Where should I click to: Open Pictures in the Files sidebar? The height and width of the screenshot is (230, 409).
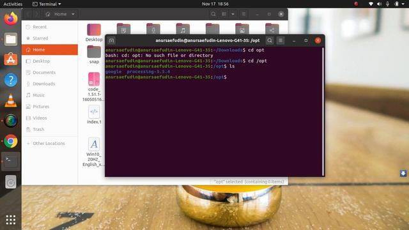[x=50, y=107]
